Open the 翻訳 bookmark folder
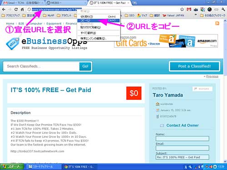Viewport: 227px width, 170px height. (155, 15)
